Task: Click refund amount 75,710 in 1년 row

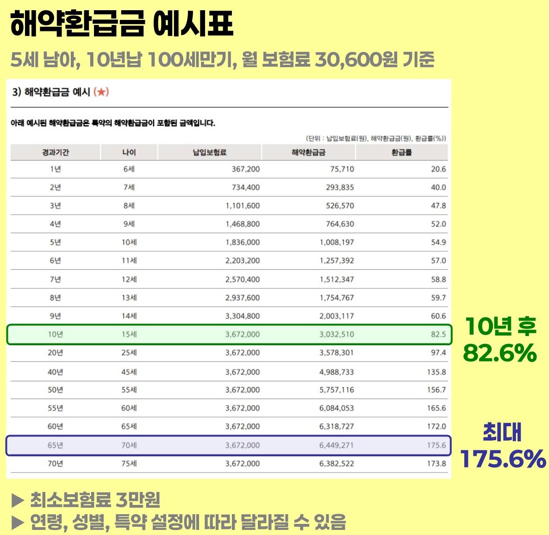Action: click(342, 169)
